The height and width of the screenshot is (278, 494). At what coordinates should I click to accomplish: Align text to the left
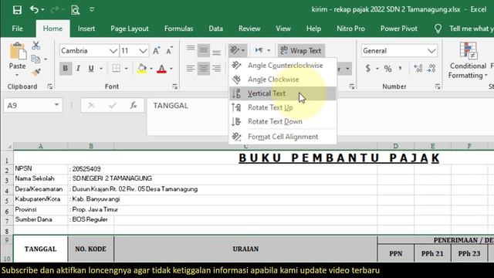191,69
